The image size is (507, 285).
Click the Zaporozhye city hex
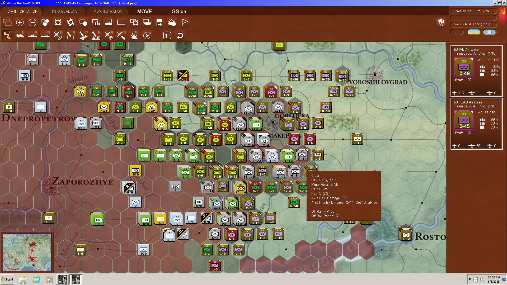tap(51, 188)
